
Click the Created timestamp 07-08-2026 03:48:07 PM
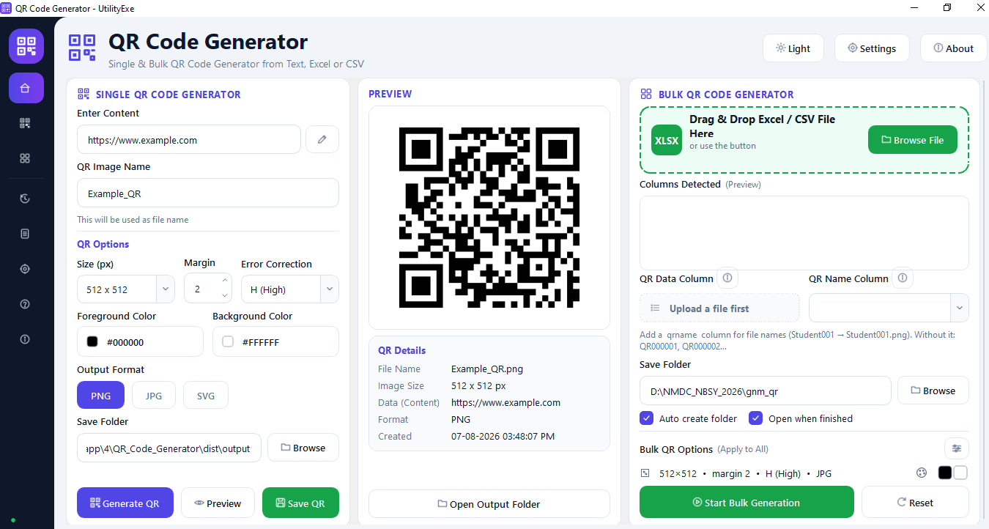[x=503, y=436]
